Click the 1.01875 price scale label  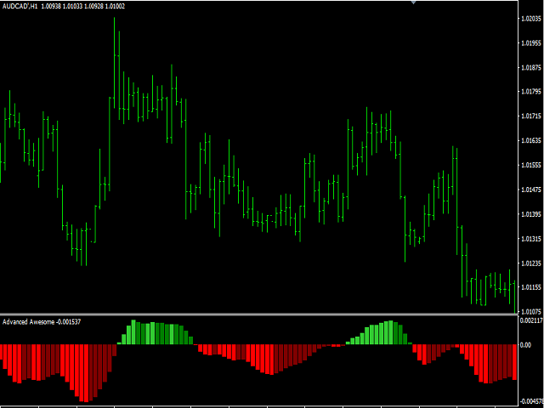[531, 68]
